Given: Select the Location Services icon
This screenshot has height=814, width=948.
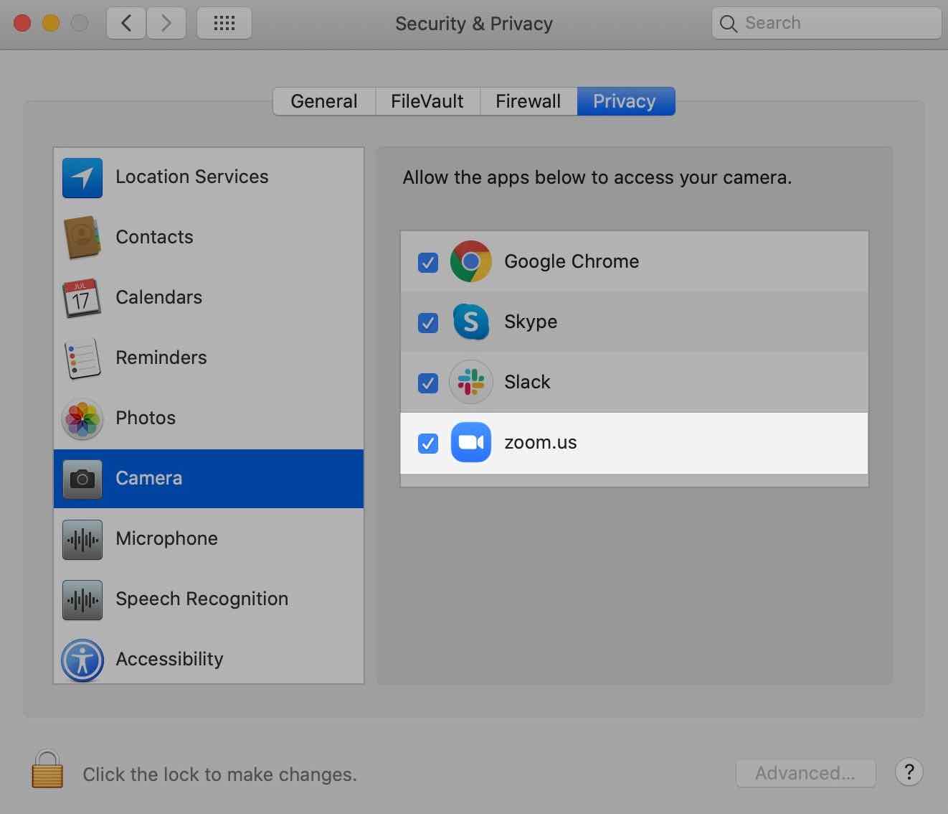Looking at the screenshot, I should pos(82,178).
